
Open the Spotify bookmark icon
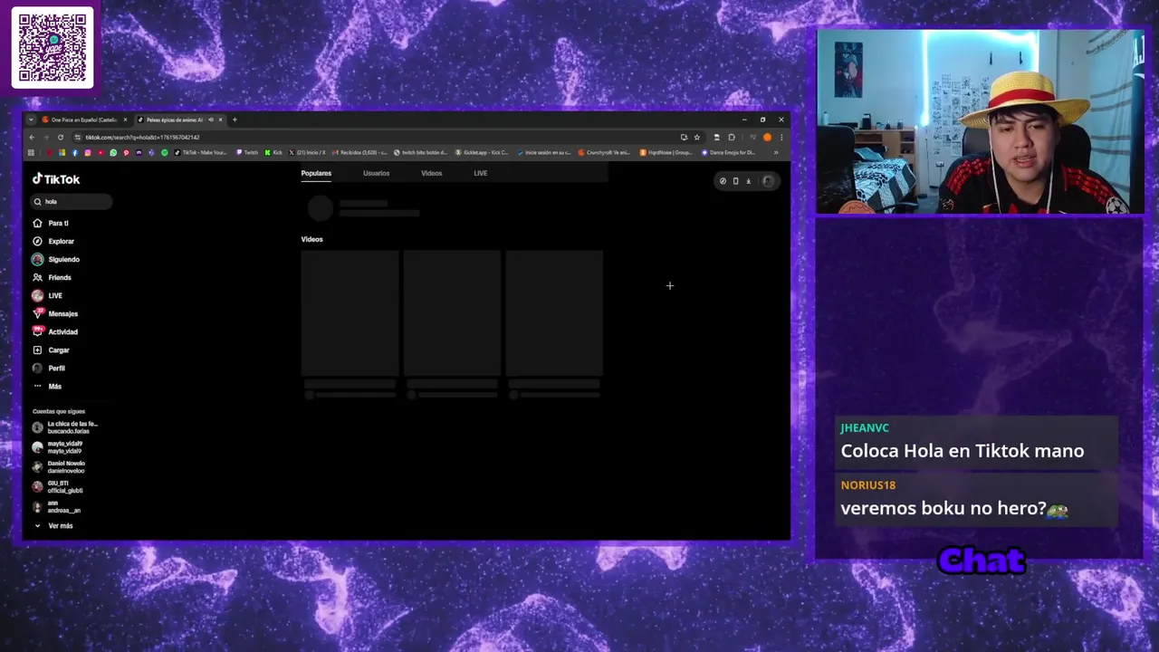165,152
